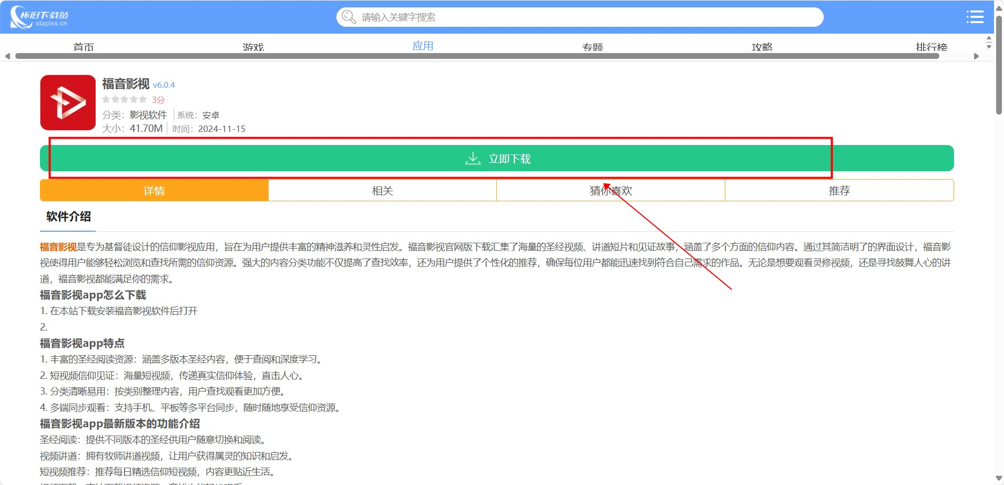Click the heading 福音影视app最新版本的功能介绍
Viewport: 1004px width, 485px height.
120,424
